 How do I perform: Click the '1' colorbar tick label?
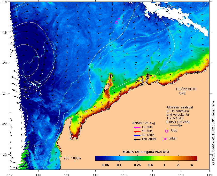pyautogui.click(x=164, y=165)
